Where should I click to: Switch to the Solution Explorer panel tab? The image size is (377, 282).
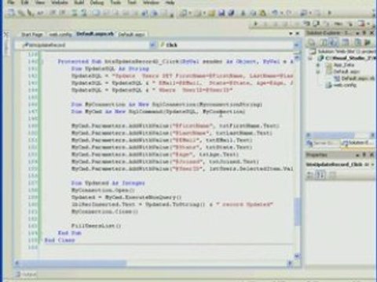(x=357, y=143)
